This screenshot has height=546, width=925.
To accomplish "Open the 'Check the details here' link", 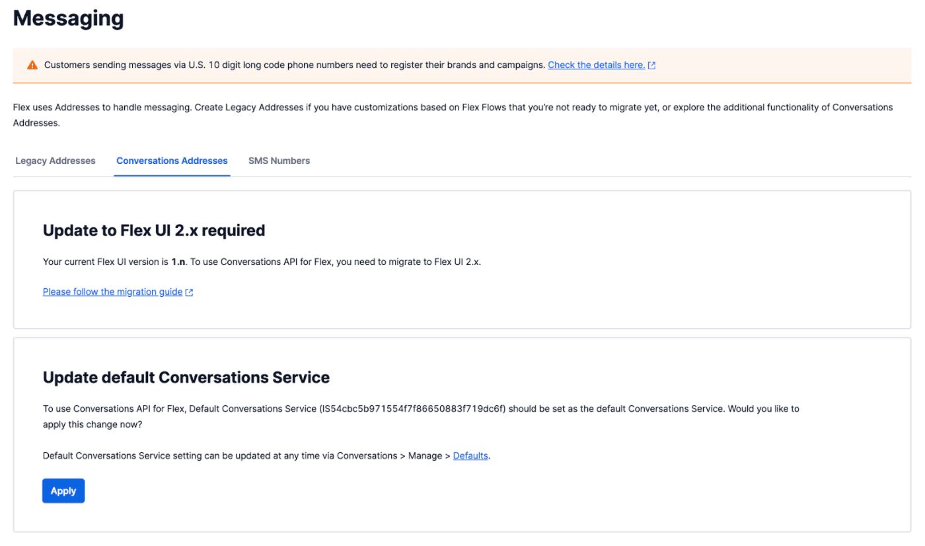I will point(595,65).
